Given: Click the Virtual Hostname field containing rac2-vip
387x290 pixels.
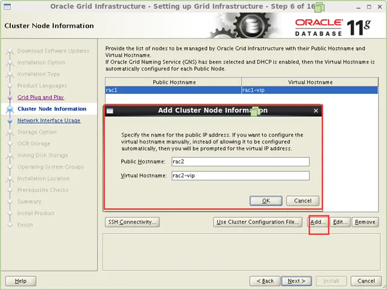Looking at the screenshot, I should tap(241, 175).
